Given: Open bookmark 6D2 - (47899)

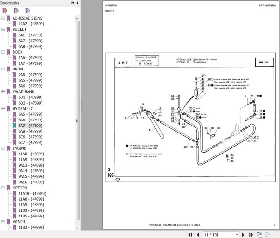Looking at the screenshot, I should [30, 103].
